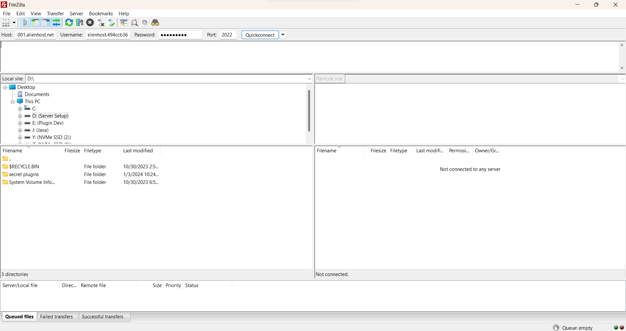Click the red activity indicator light
Viewport: 626px width, 331px height.
pyautogui.click(x=622, y=327)
